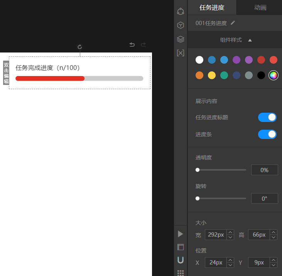Screen dimensions: 282x276
Task: Click the 双击编辑 label tab on canvas
Action: coord(6,73)
